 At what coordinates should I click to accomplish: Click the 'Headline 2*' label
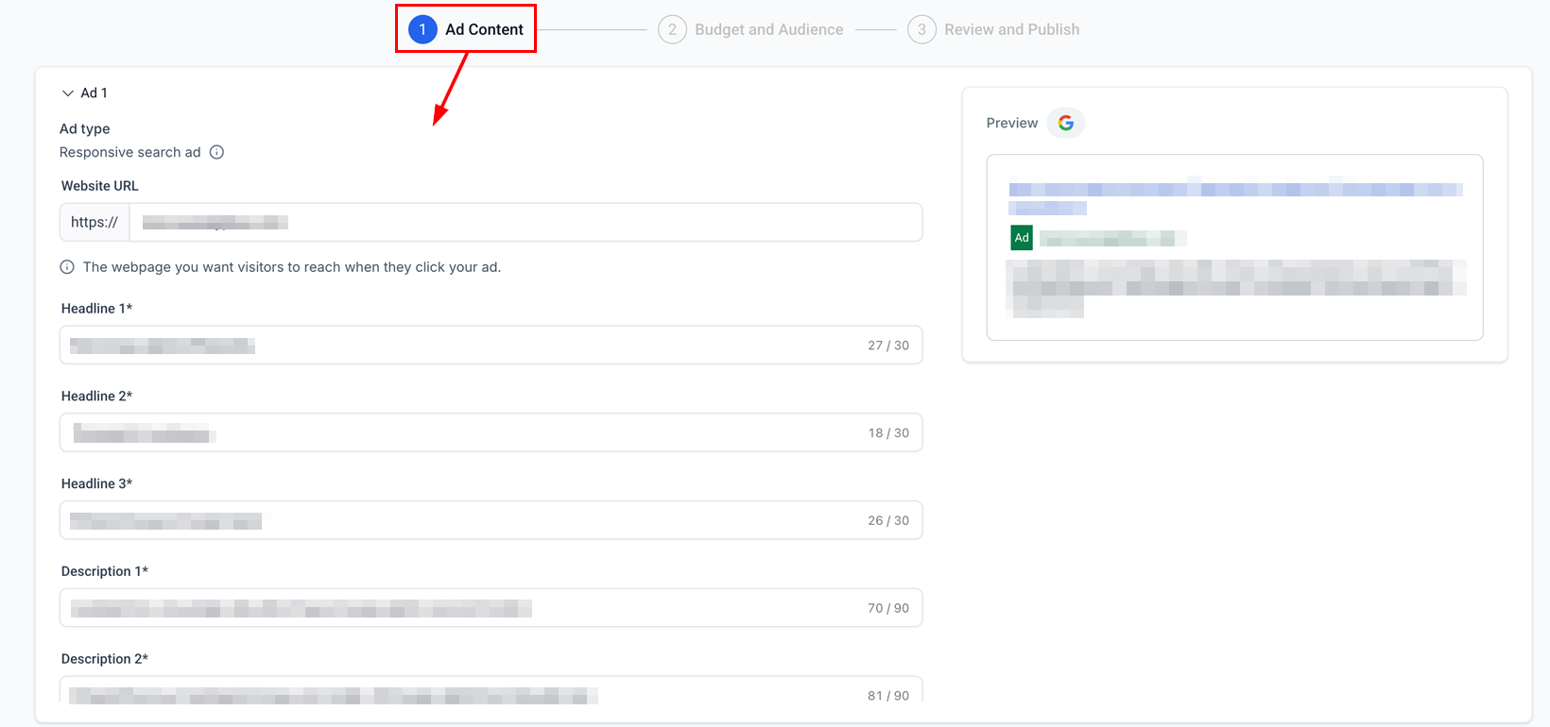click(x=97, y=397)
